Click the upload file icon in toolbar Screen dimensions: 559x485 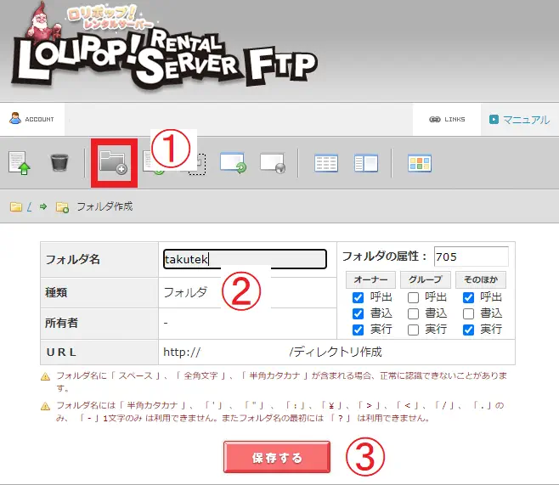(x=20, y=162)
